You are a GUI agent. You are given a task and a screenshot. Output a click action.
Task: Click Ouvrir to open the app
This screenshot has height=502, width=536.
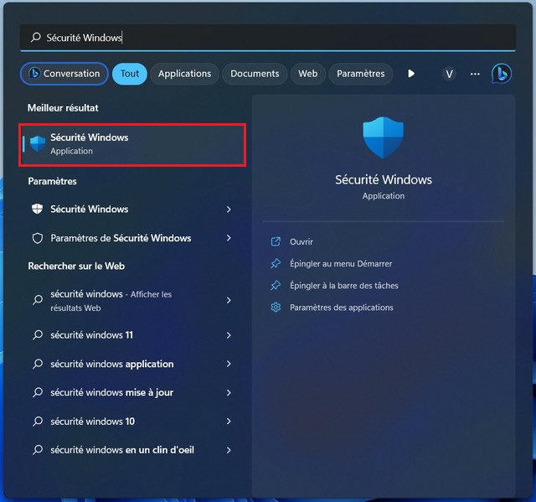click(301, 241)
